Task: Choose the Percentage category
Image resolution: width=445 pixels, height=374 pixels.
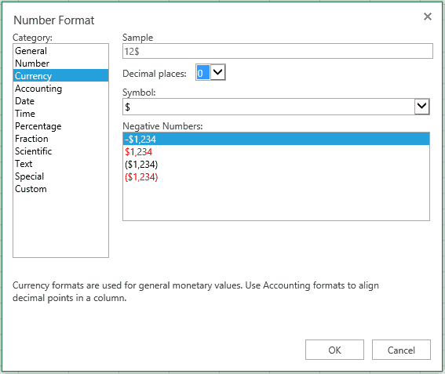Action: 60,126
